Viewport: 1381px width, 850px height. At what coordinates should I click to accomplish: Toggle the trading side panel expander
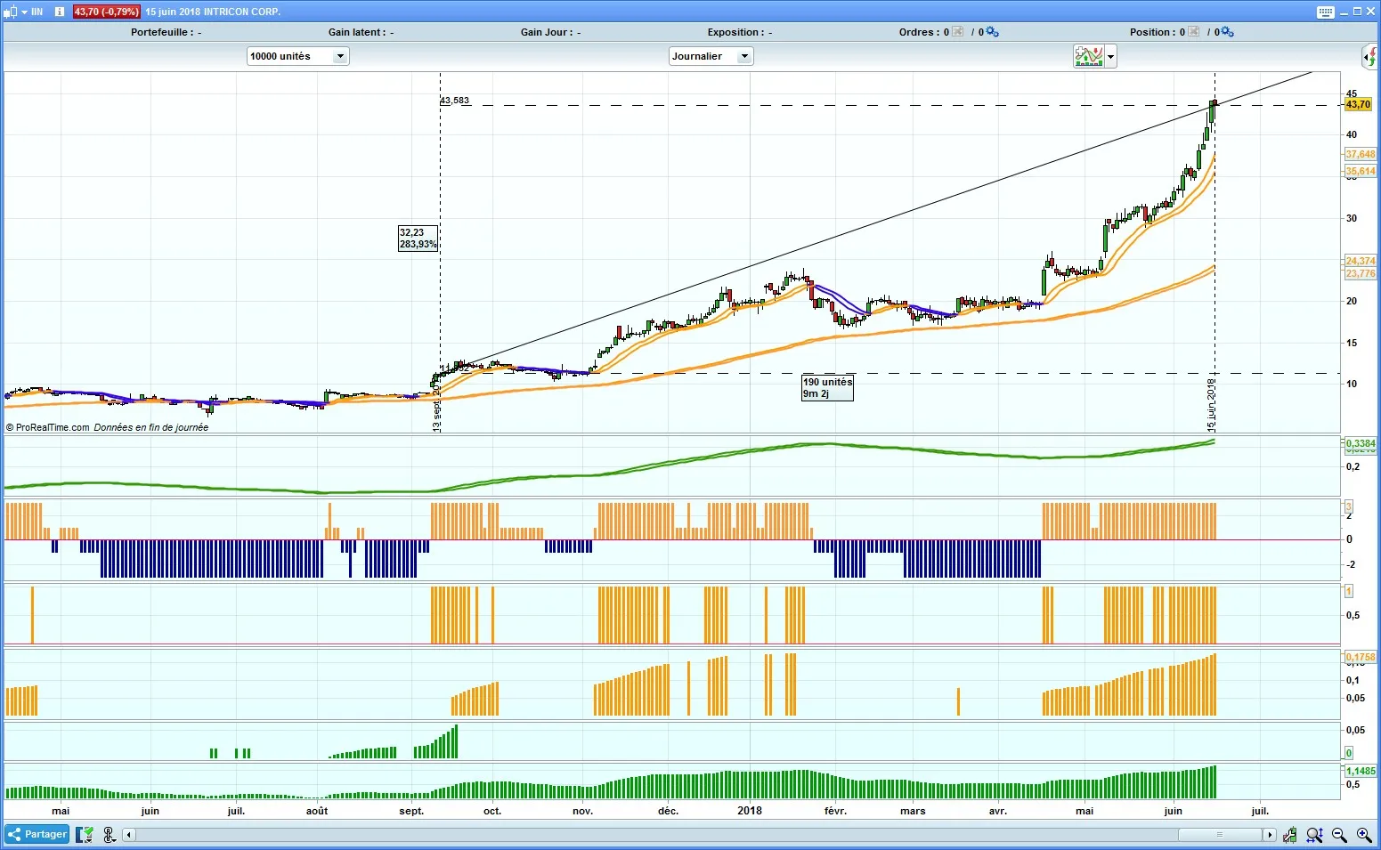coord(1369,58)
